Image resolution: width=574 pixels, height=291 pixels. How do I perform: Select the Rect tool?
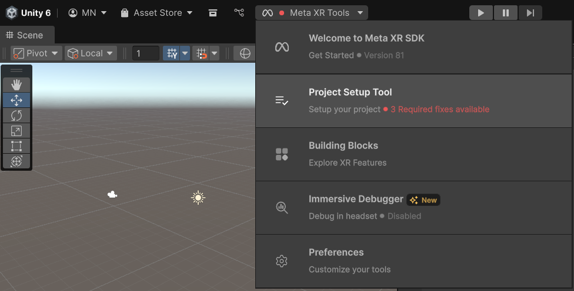click(x=16, y=146)
